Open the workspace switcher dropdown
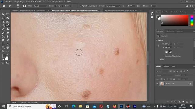The image size is (195, 109). (x=192, y=6)
